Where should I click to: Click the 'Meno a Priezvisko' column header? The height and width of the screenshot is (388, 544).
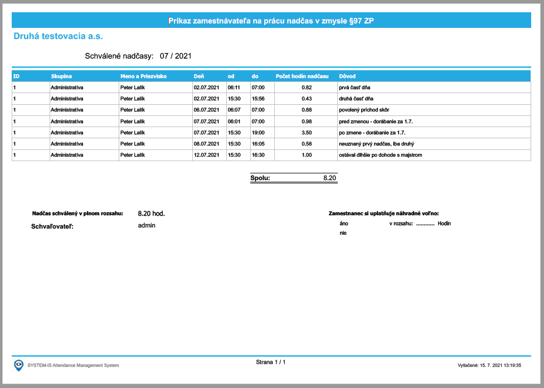pyautogui.click(x=144, y=76)
